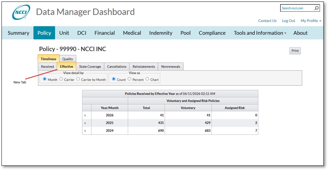Screen dimensions: 328x170
Task: Click the 2025 year cell
Action: (x=110, y=123)
